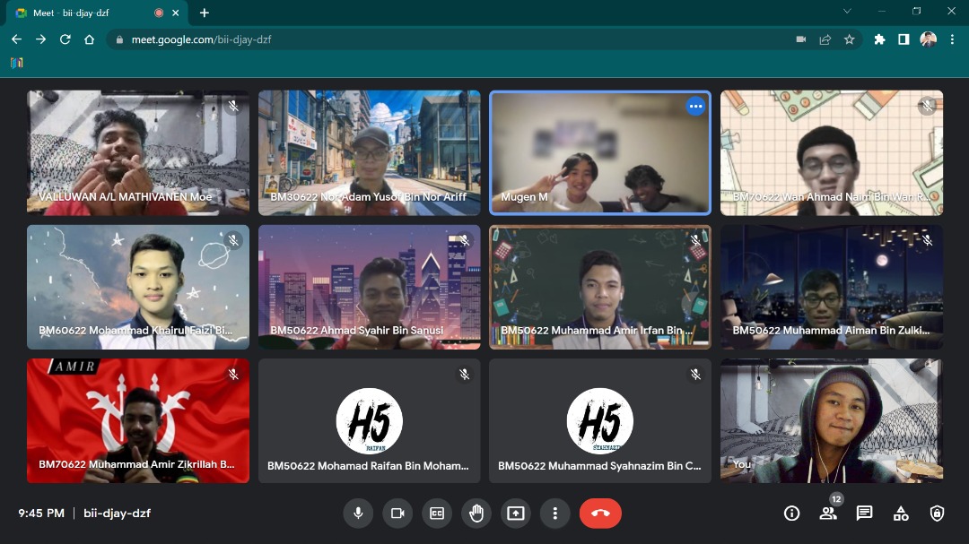Viewport: 969px width, 544px height.
Task: Open chat with everyone icon
Action: (x=864, y=514)
